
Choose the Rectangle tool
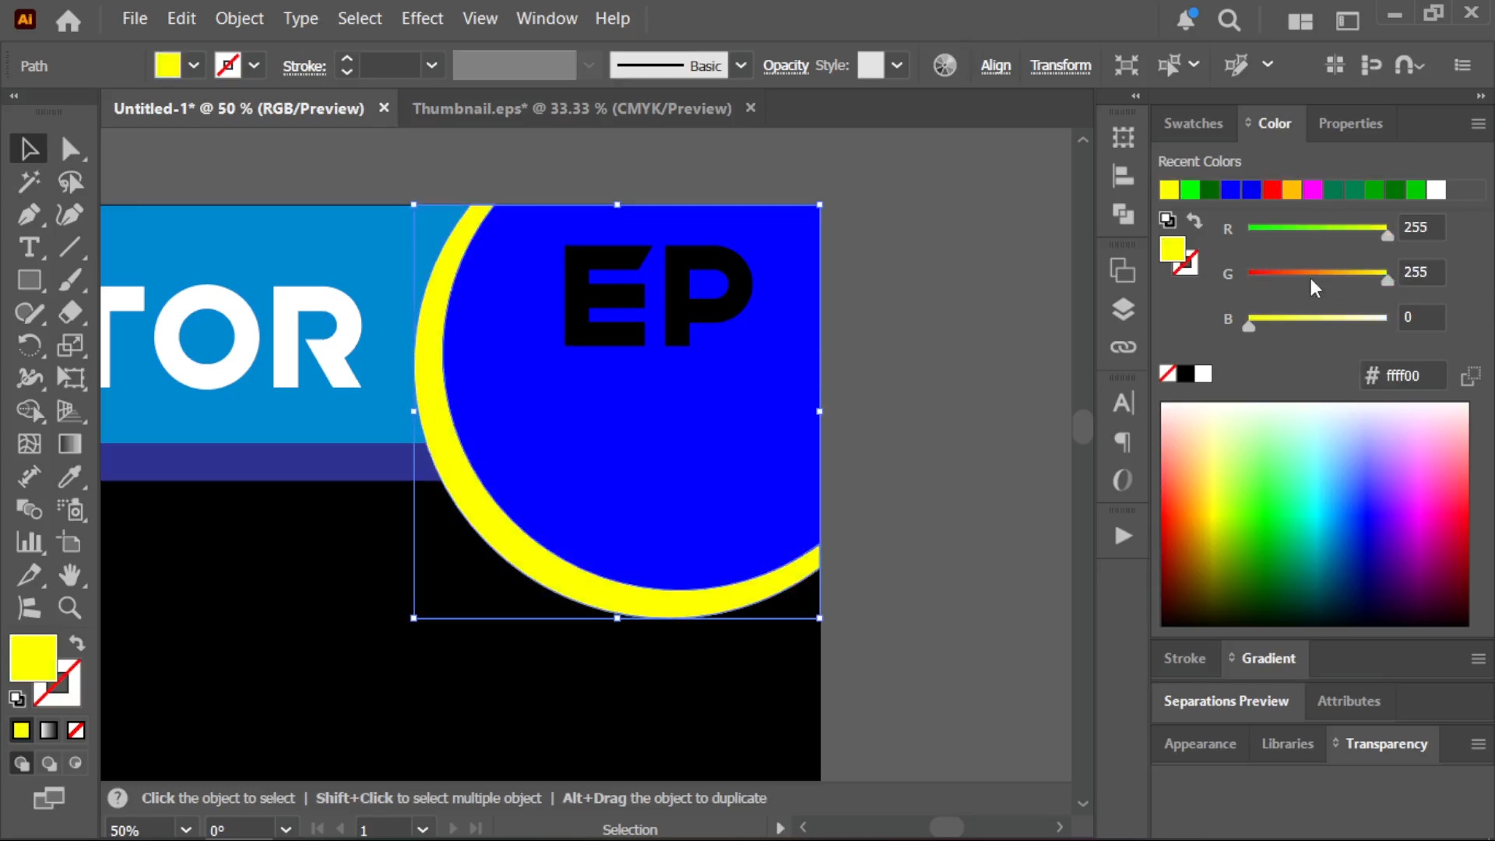[29, 280]
